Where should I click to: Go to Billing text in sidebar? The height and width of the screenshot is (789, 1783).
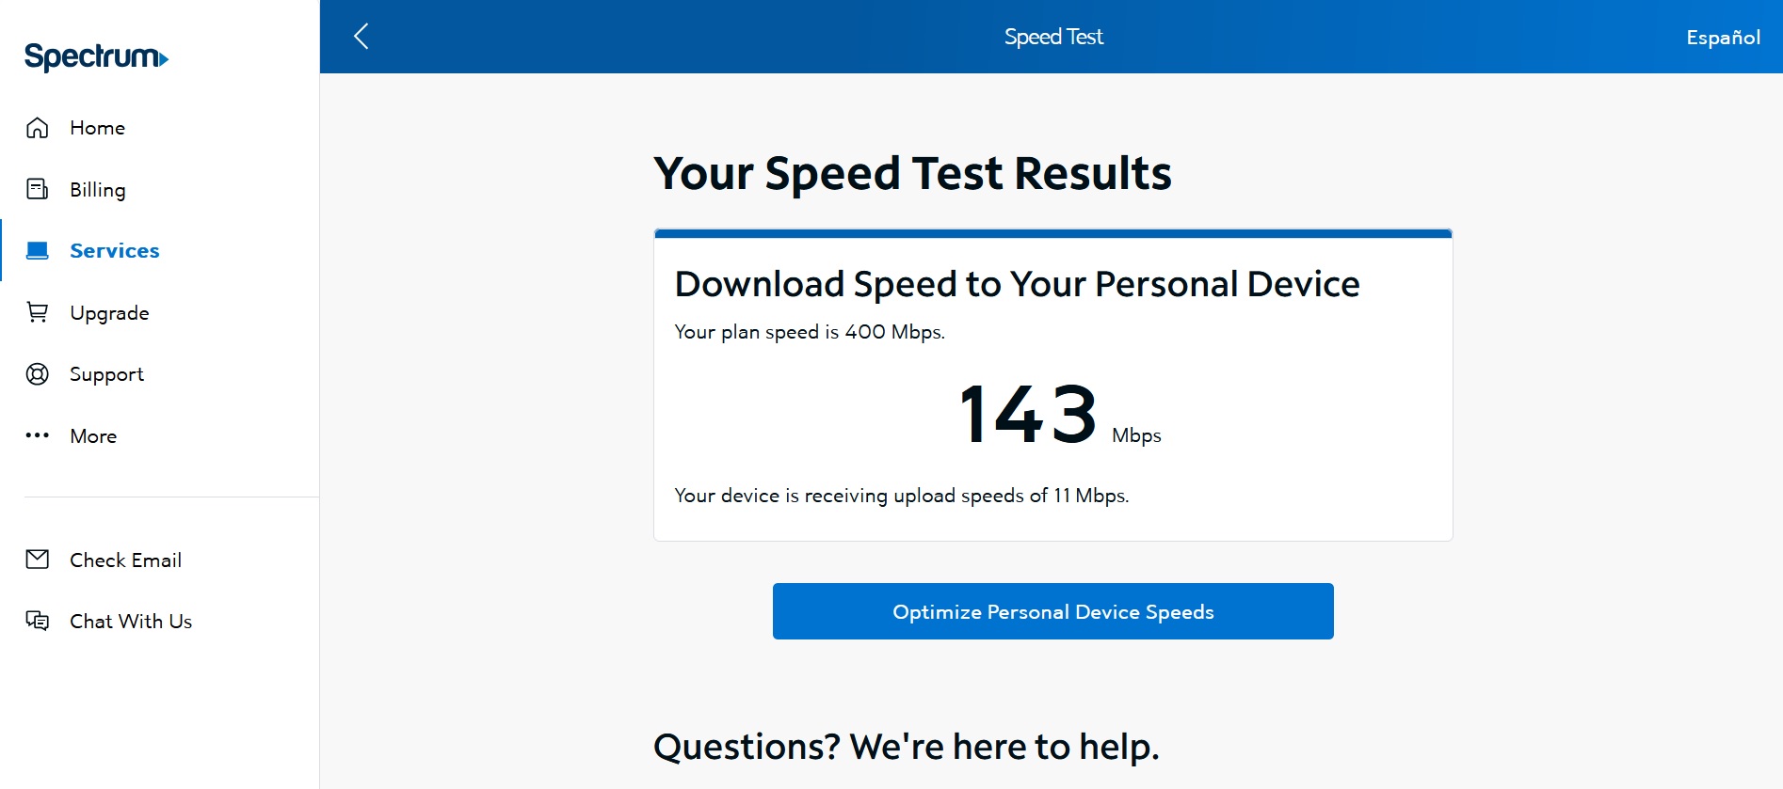tap(97, 190)
